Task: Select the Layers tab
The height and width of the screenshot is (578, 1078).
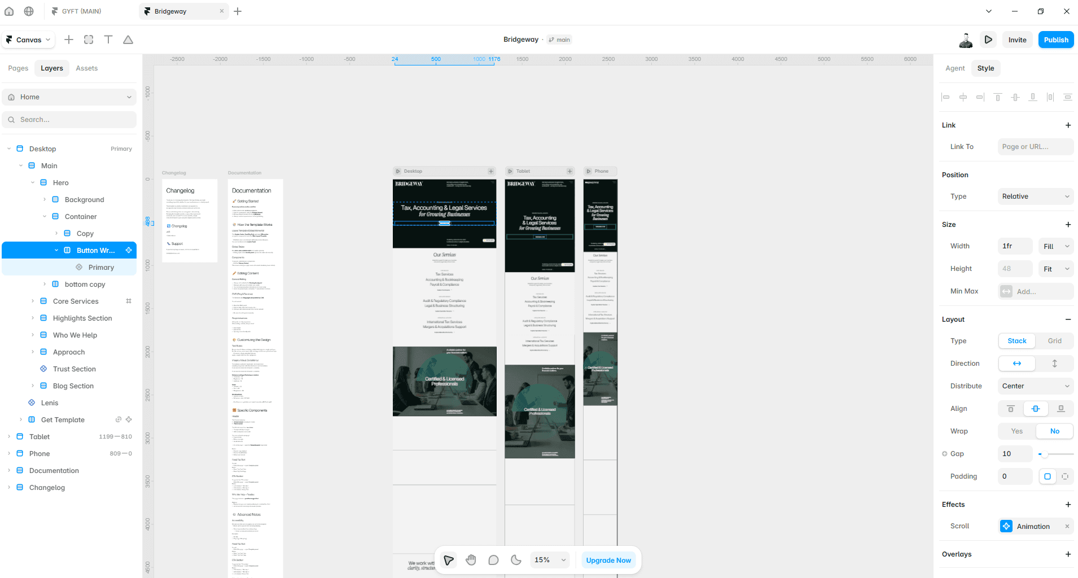Action: [52, 68]
